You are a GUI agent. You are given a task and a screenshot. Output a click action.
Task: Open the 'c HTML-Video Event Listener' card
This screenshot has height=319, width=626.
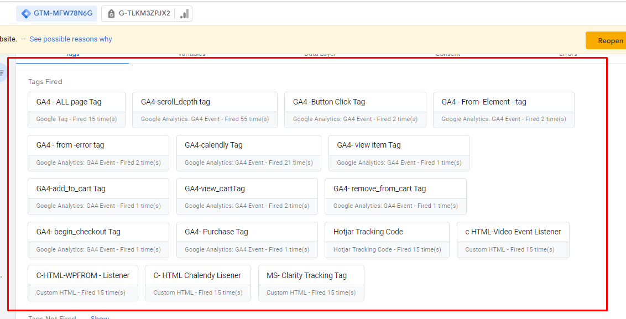(x=513, y=240)
